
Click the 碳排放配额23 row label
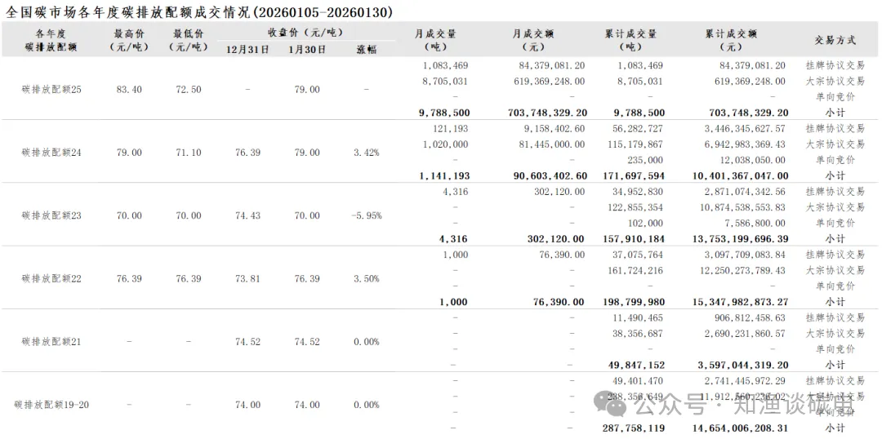pyautogui.click(x=51, y=215)
